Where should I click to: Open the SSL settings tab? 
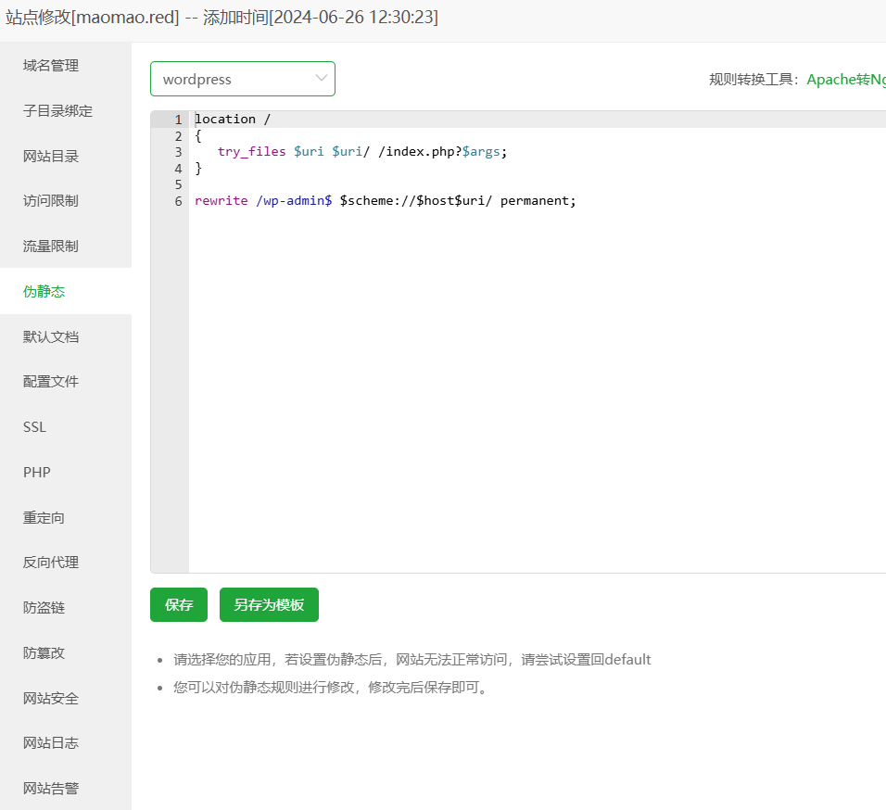(x=66, y=427)
